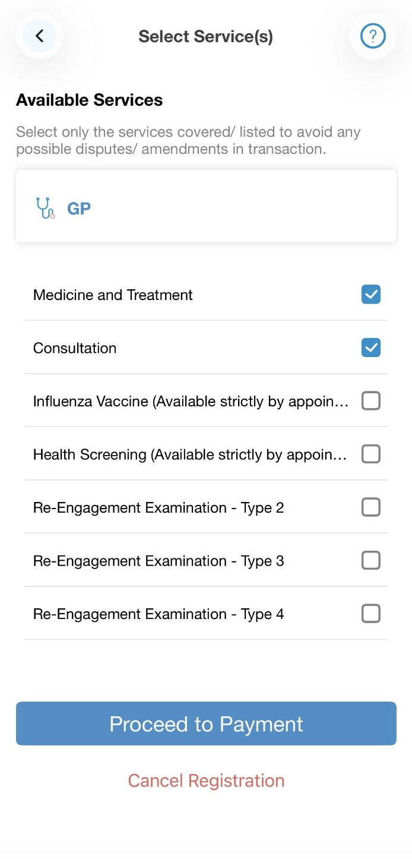Tap Re-Engagement Examination - Type 3 label
The height and width of the screenshot is (859, 412).
click(159, 561)
